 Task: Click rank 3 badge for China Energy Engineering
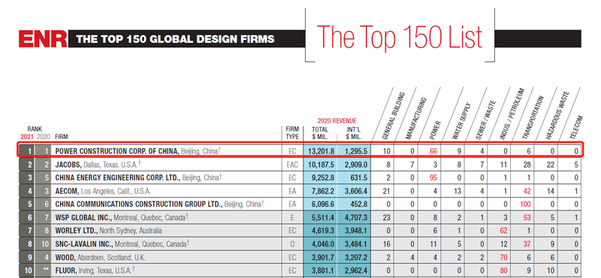[27, 177]
